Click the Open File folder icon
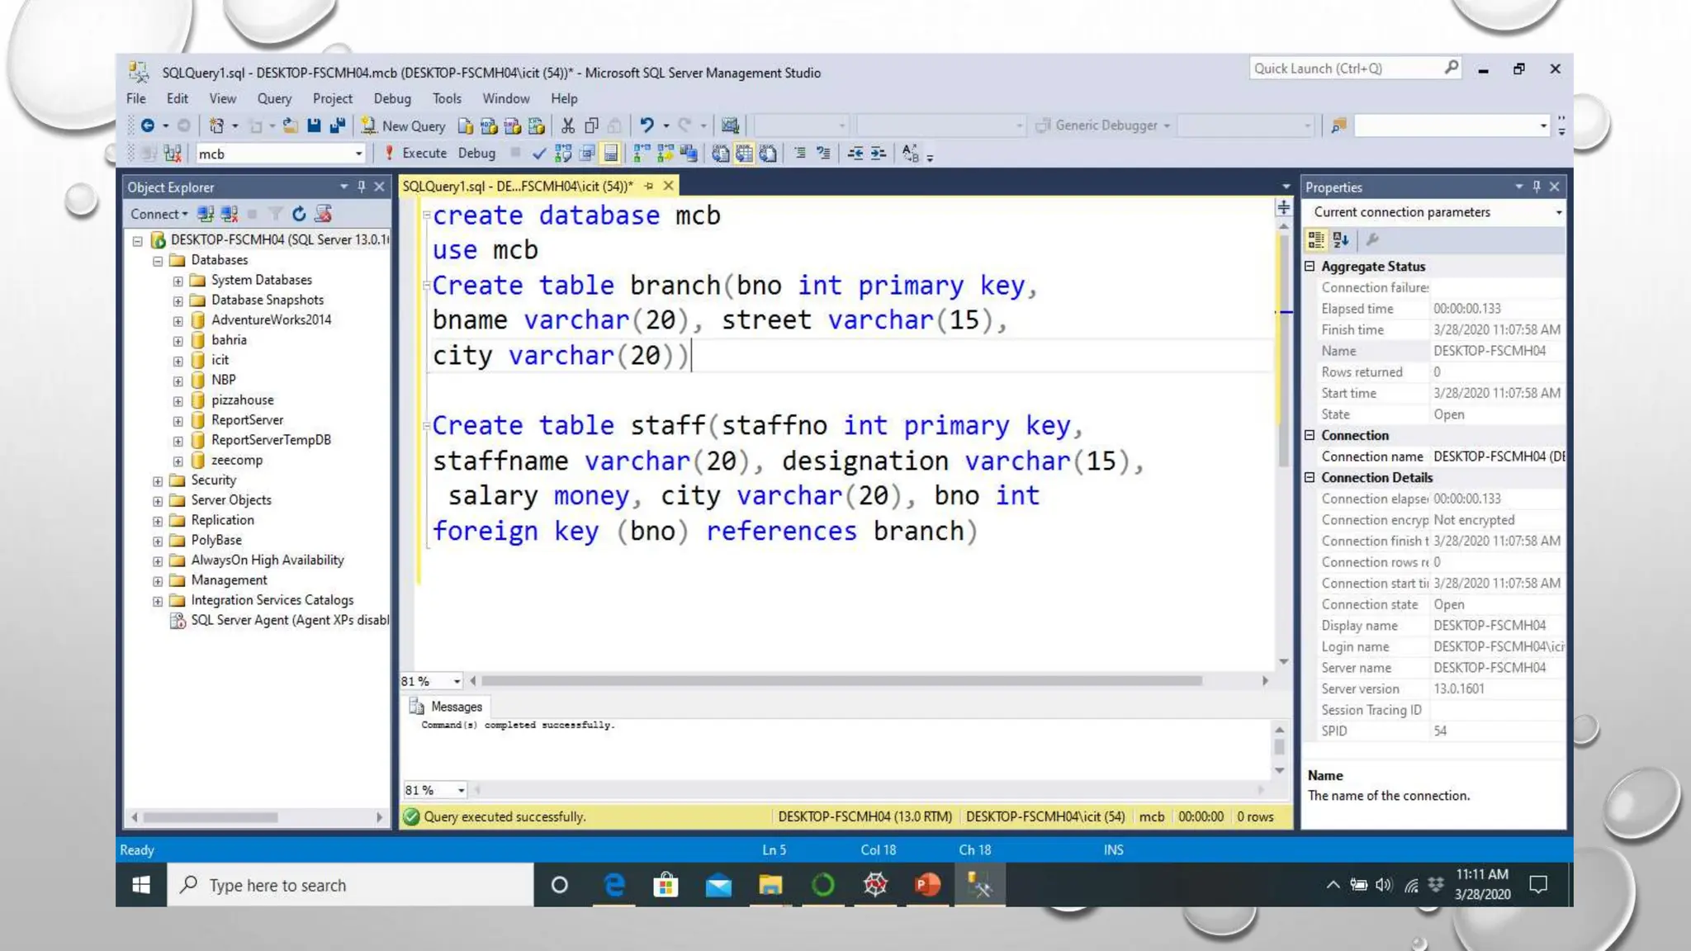 click(290, 125)
